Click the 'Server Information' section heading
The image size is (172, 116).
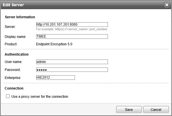[20, 17]
